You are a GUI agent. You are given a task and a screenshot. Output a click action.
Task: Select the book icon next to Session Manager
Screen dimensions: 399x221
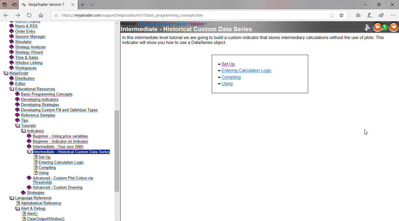point(12,36)
